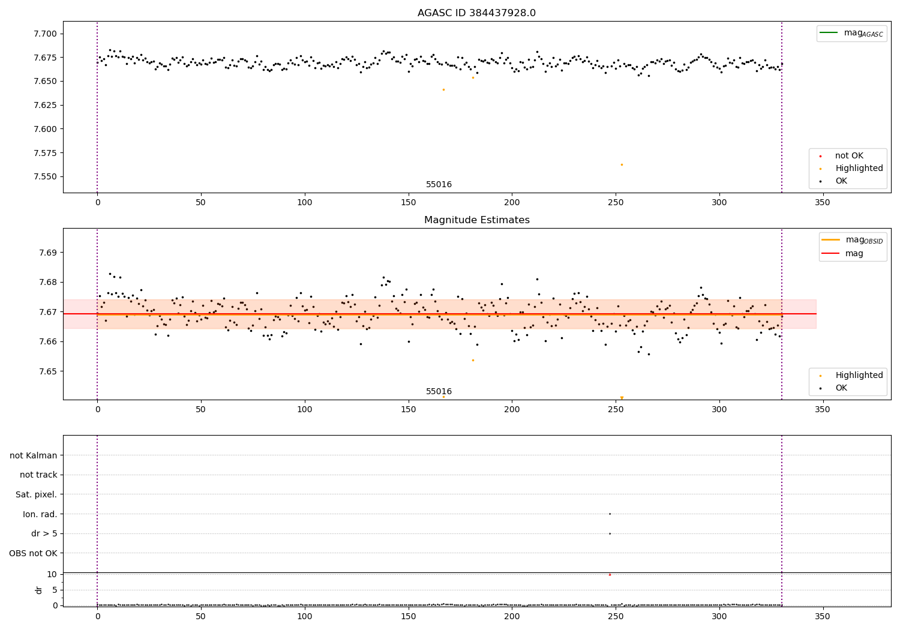Select the 'Sat. pixel.' row label
Screen dimensions: 900x630
[x=37, y=495]
